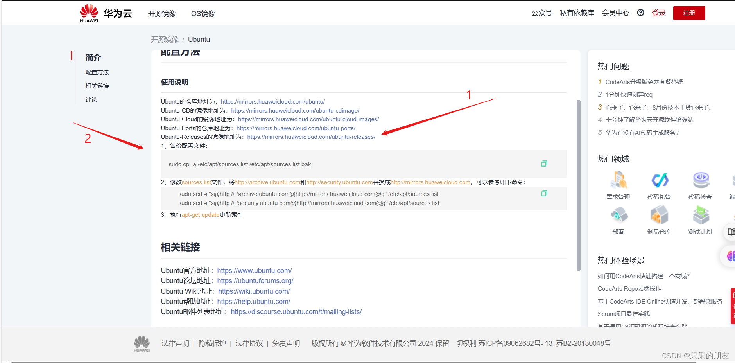Image resolution: width=735 pixels, height=363 pixels.
Task: Visit the Ubuntu official site link
Action: click(x=254, y=270)
